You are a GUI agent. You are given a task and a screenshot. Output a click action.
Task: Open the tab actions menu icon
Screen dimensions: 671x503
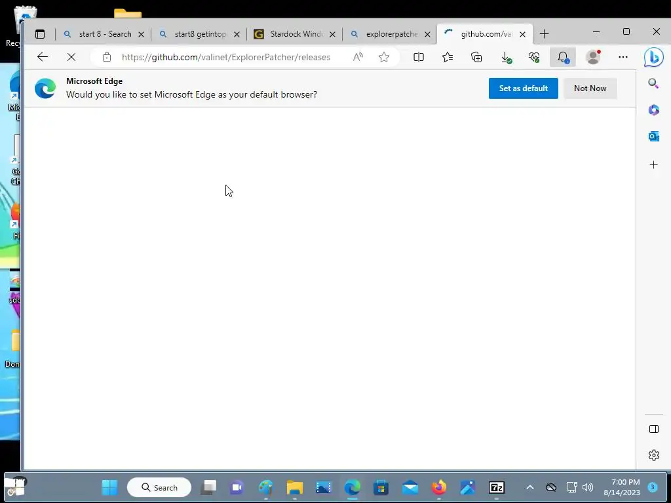click(40, 34)
